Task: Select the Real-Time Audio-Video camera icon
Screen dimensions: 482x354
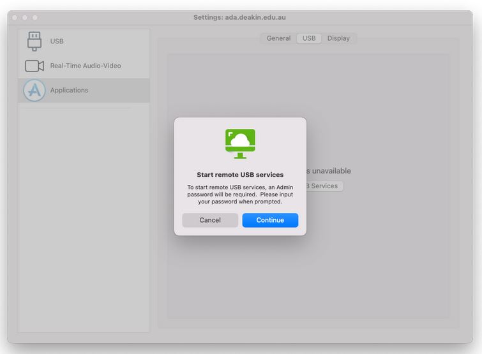Action: point(34,66)
